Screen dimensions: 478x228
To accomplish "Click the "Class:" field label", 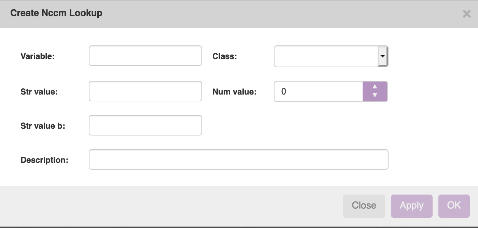I will 224,56.
